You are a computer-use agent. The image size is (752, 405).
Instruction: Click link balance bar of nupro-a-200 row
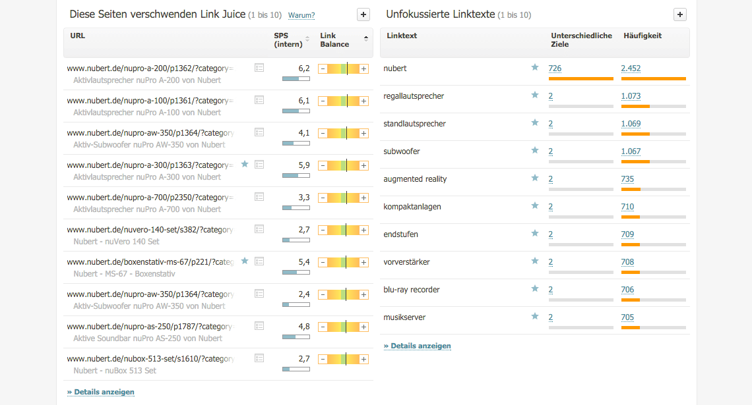pyautogui.click(x=344, y=69)
